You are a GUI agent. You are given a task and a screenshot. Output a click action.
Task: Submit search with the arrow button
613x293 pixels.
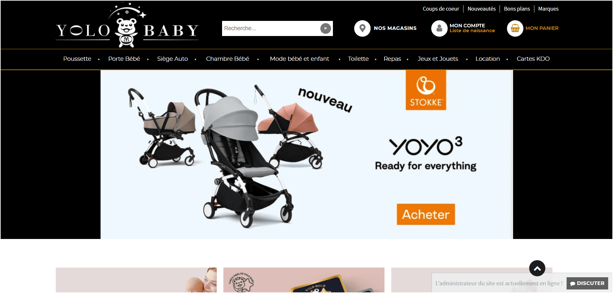coord(326,28)
